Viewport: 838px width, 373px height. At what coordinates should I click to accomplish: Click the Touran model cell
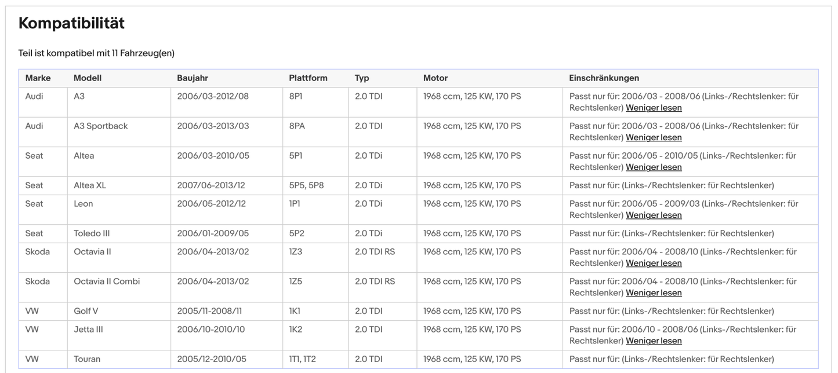[x=87, y=359]
